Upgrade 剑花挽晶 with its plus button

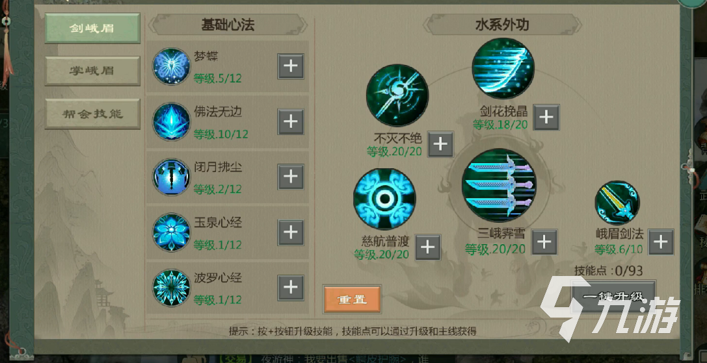pyautogui.click(x=546, y=118)
